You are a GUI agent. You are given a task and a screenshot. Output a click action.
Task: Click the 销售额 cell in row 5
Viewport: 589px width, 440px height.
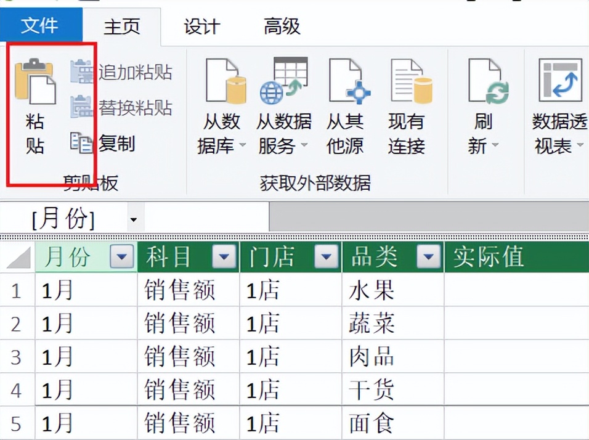click(x=188, y=423)
